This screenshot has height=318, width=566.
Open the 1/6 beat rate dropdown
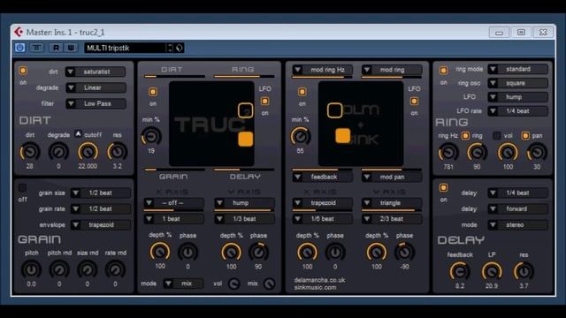(x=322, y=219)
